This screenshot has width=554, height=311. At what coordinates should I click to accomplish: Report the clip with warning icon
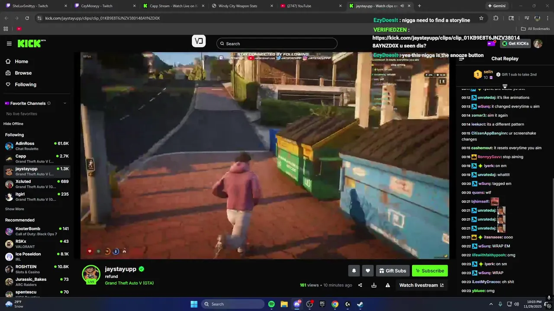[x=388, y=285]
